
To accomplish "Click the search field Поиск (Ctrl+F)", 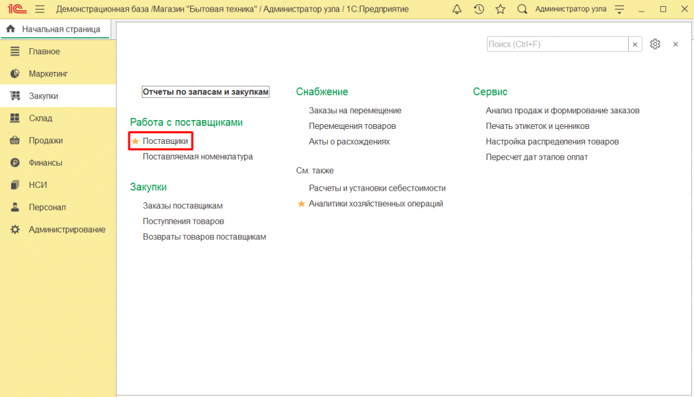I will pos(557,44).
